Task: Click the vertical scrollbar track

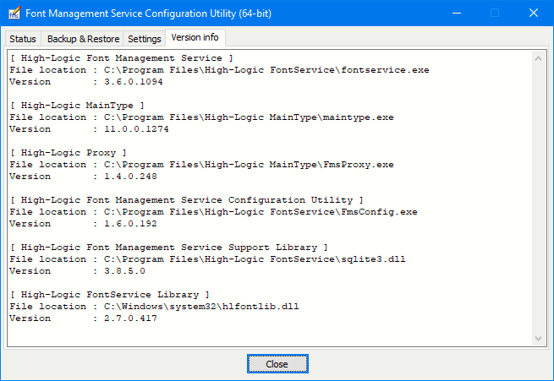Action: 540,199
